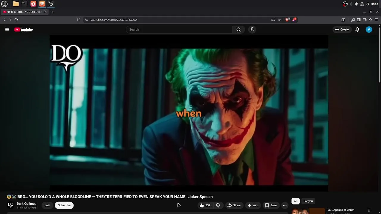Screen dimensions: 381x214
Task: Launch the terminal from the panel
Action: pyautogui.click(x=24, y=4)
